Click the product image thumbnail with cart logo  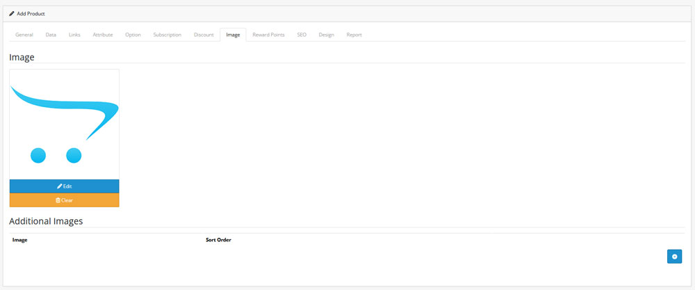[64, 124]
